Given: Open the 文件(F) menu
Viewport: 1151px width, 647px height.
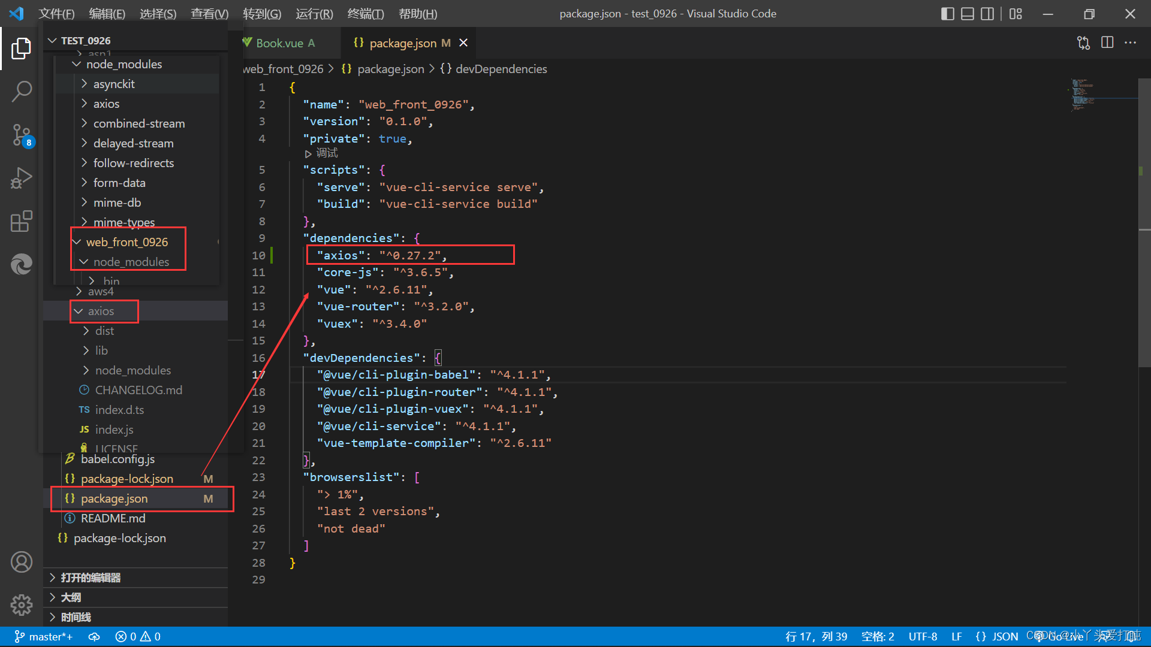Looking at the screenshot, I should [x=56, y=14].
